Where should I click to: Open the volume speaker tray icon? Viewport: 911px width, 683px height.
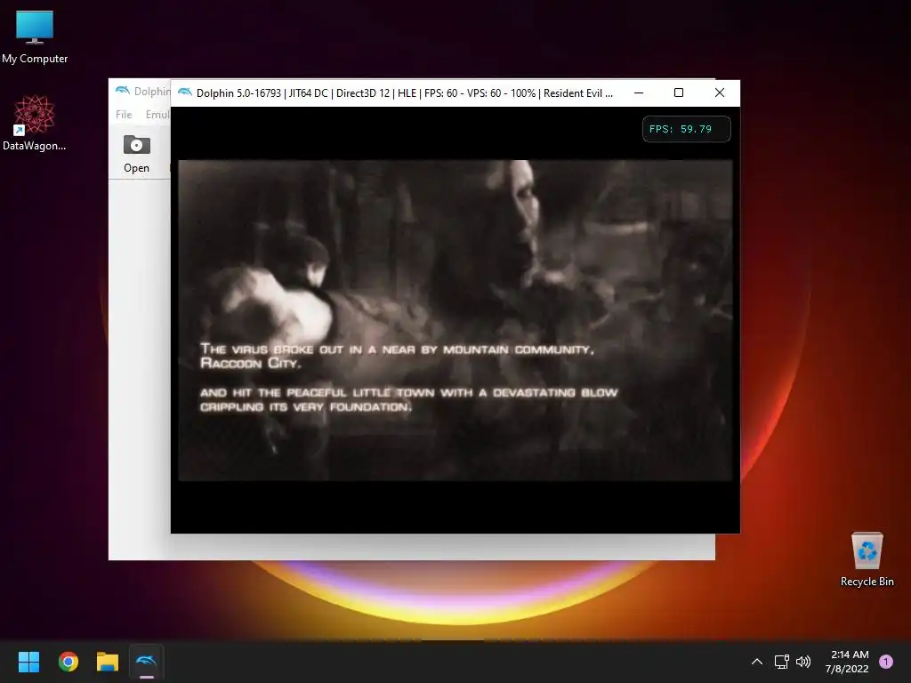coord(803,662)
